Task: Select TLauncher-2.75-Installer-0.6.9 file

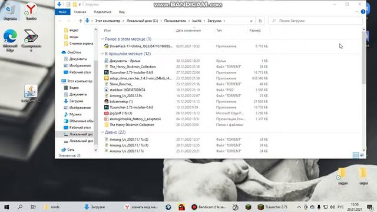Action: pos(131,72)
